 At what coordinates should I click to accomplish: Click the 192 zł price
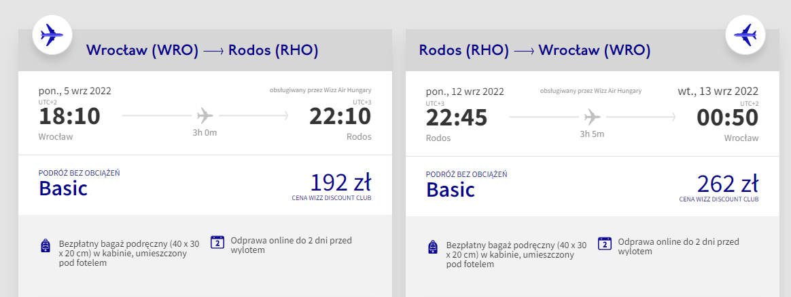point(340,182)
